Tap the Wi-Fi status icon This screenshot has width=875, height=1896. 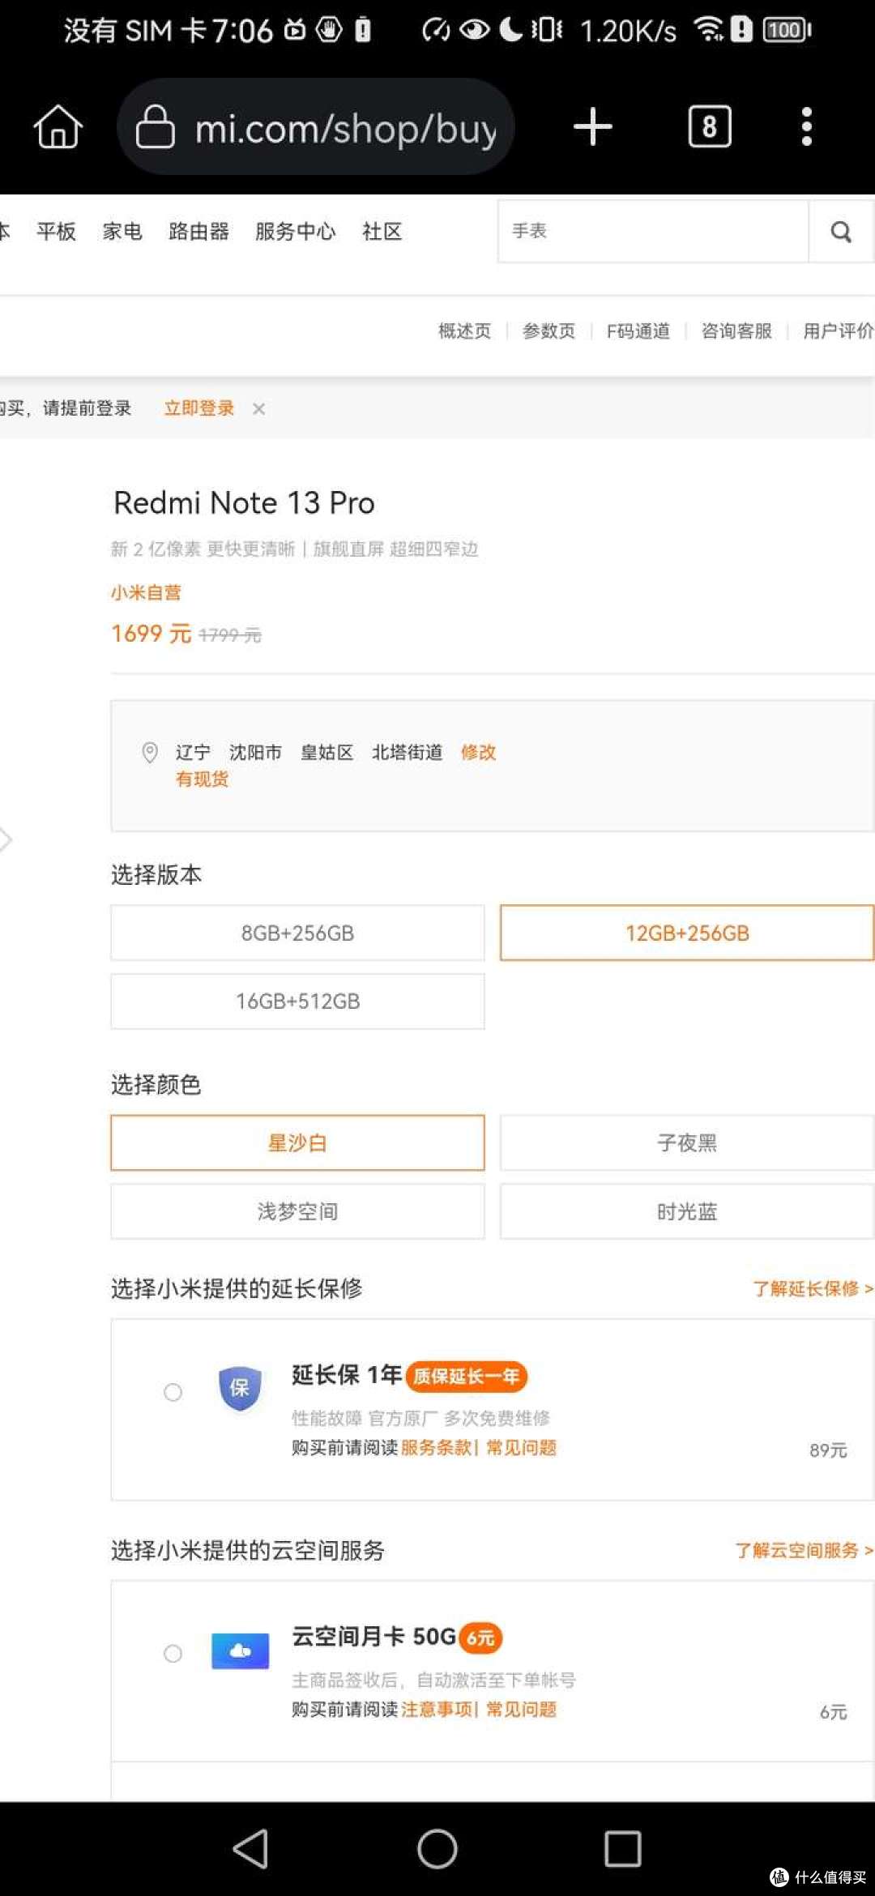(x=709, y=30)
